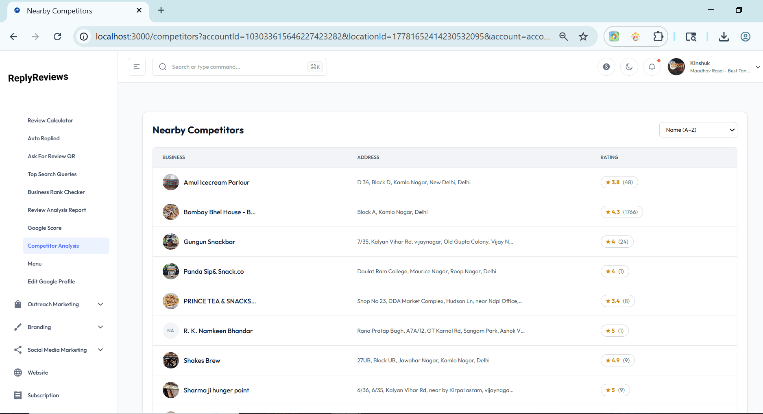Switch to dark mode moon icon
This screenshot has width=763, height=414.
point(629,67)
